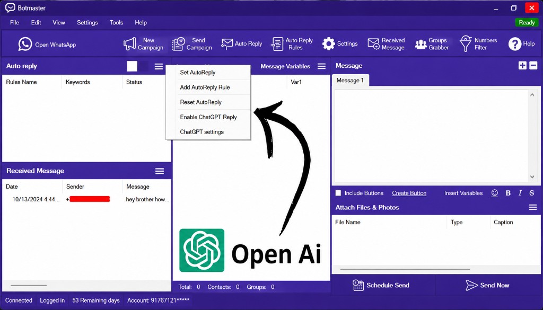Click inside the message text area
Viewport: 543px width, 310px height.
coord(431,136)
